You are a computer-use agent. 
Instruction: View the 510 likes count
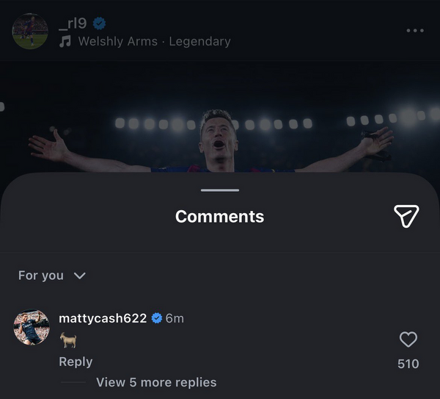(408, 364)
